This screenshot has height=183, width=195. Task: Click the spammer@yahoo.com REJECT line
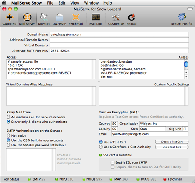point(32,69)
